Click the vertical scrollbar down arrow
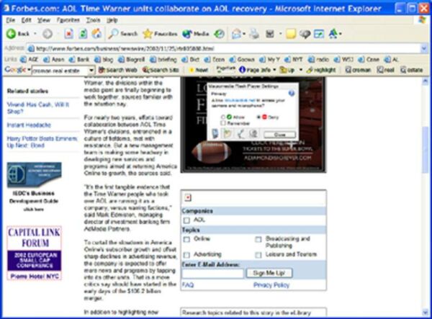The height and width of the screenshot is (319, 432). pyautogui.click(x=425, y=312)
